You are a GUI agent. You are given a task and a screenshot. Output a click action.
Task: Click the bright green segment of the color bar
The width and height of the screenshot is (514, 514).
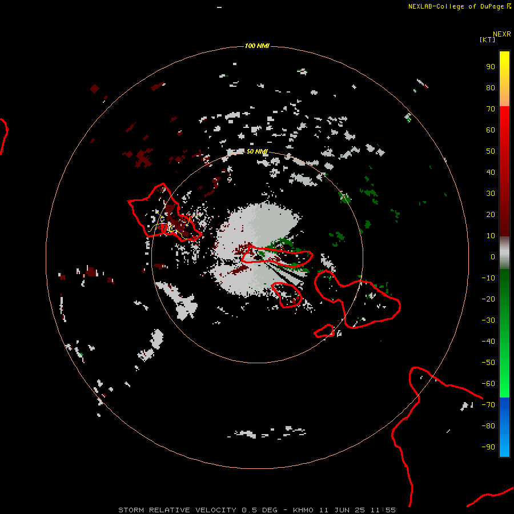click(x=504, y=333)
